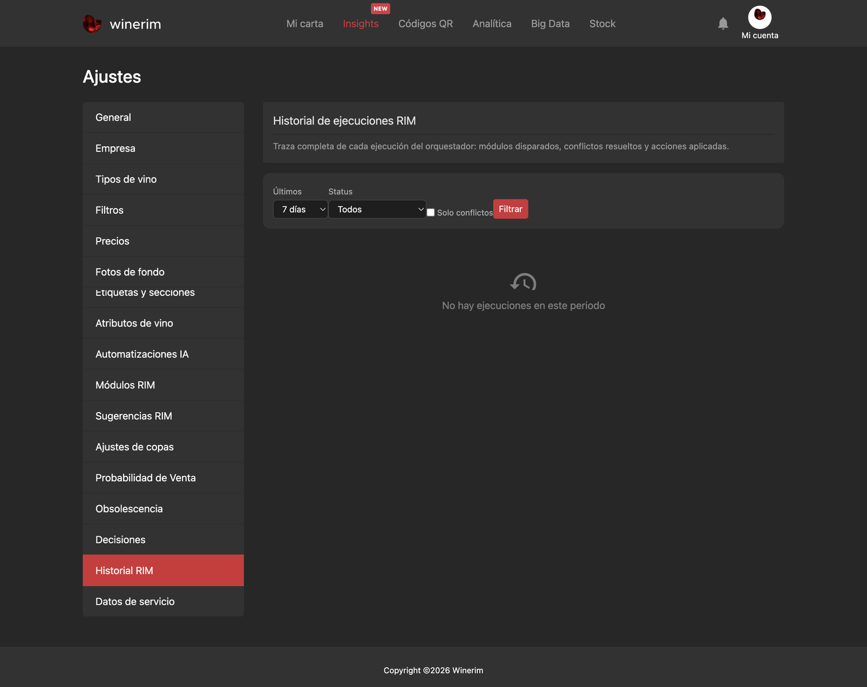The image size is (867, 687).
Task: Open Módulos RIM settings
Action: pyautogui.click(x=163, y=385)
